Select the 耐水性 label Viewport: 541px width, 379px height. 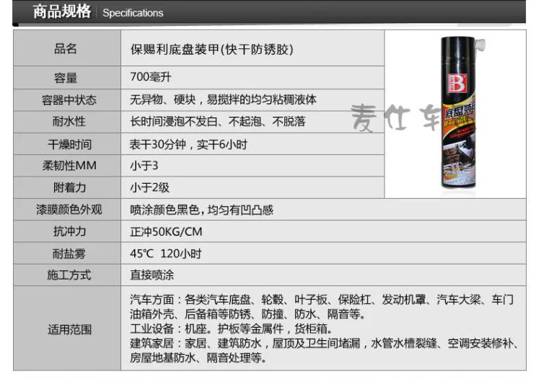pos(69,122)
